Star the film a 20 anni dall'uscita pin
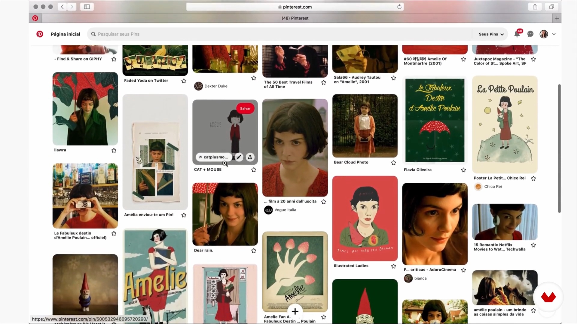The width and height of the screenshot is (577, 324). point(324,202)
